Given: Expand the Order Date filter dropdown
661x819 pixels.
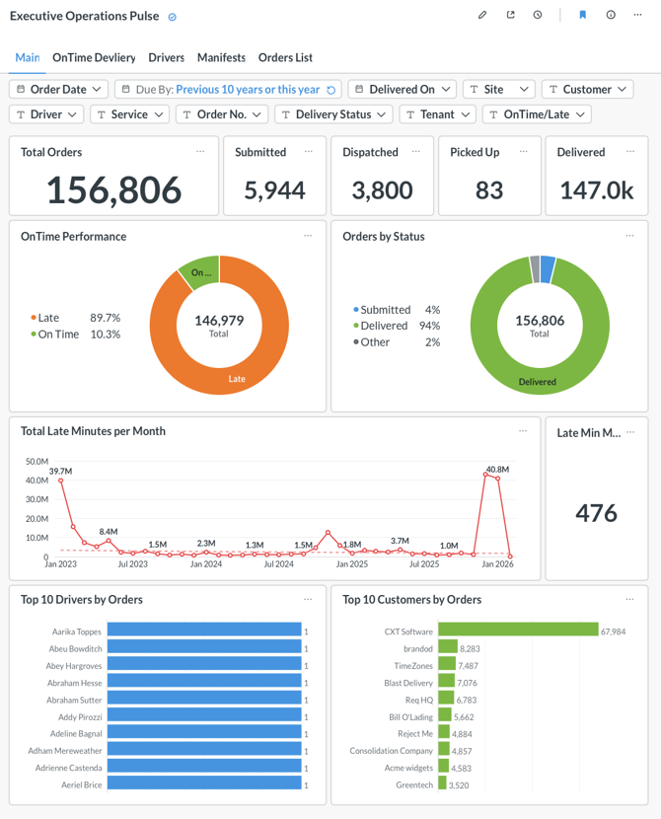Looking at the screenshot, I should (59, 90).
